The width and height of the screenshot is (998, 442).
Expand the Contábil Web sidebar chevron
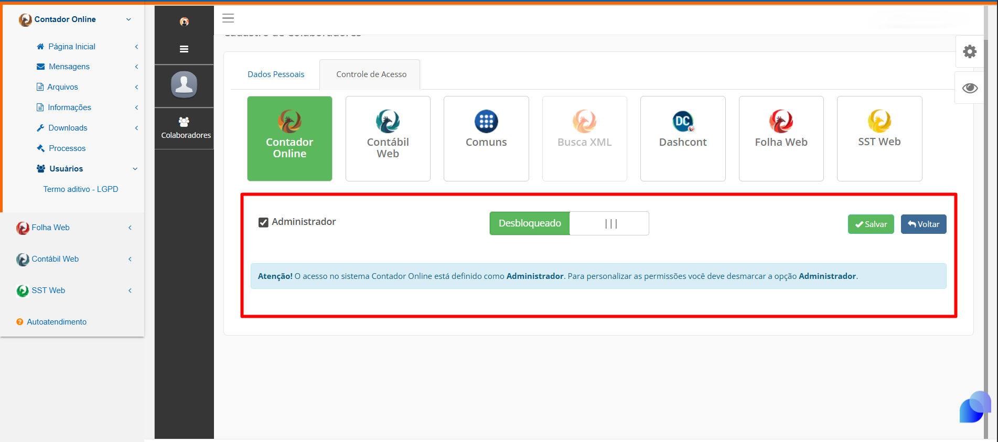tap(130, 259)
